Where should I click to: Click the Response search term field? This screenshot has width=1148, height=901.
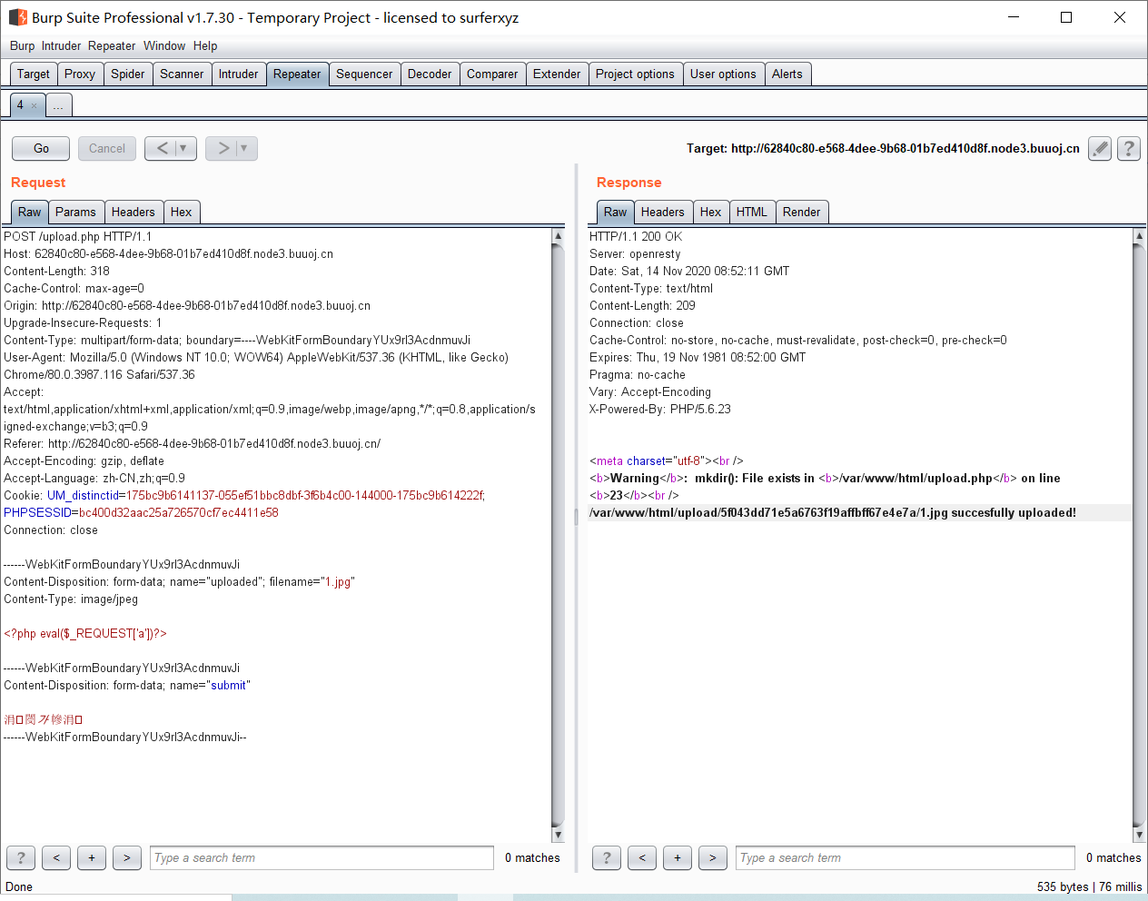click(x=906, y=857)
